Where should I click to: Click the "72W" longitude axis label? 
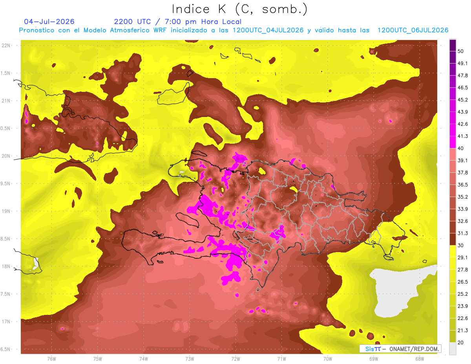[x=235, y=359]
